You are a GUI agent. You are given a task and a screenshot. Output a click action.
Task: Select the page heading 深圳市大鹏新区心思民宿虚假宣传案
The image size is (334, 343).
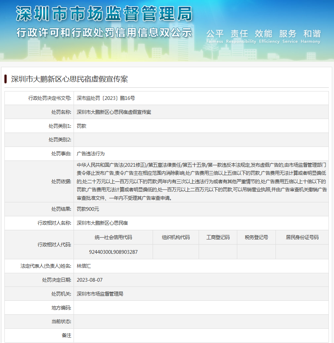tap(70, 79)
